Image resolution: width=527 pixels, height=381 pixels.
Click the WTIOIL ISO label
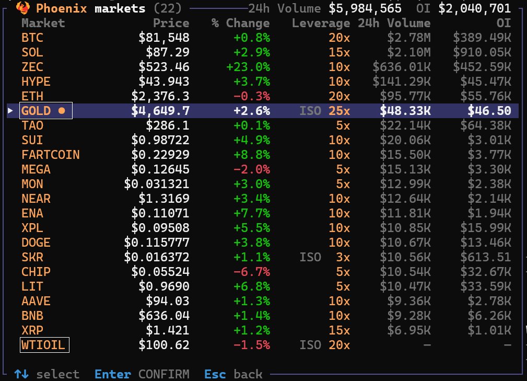pyautogui.click(x=310, y=345)
